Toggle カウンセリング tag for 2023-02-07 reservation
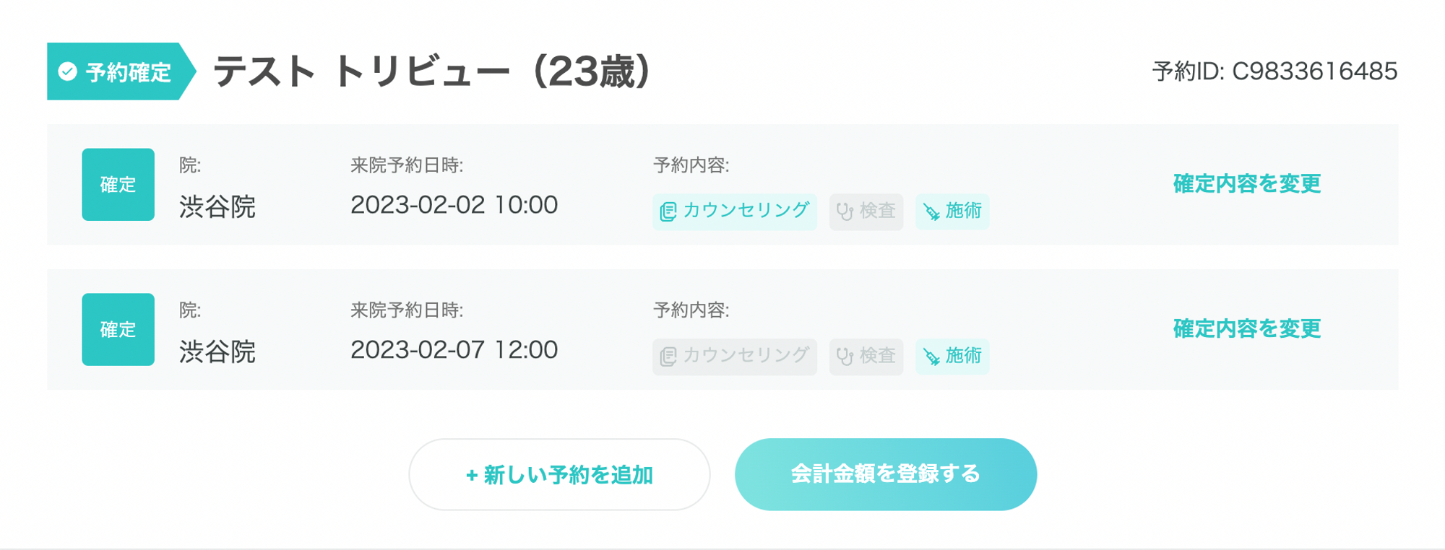This screenshot has width=1445, height=550. [x=734, y=357]
